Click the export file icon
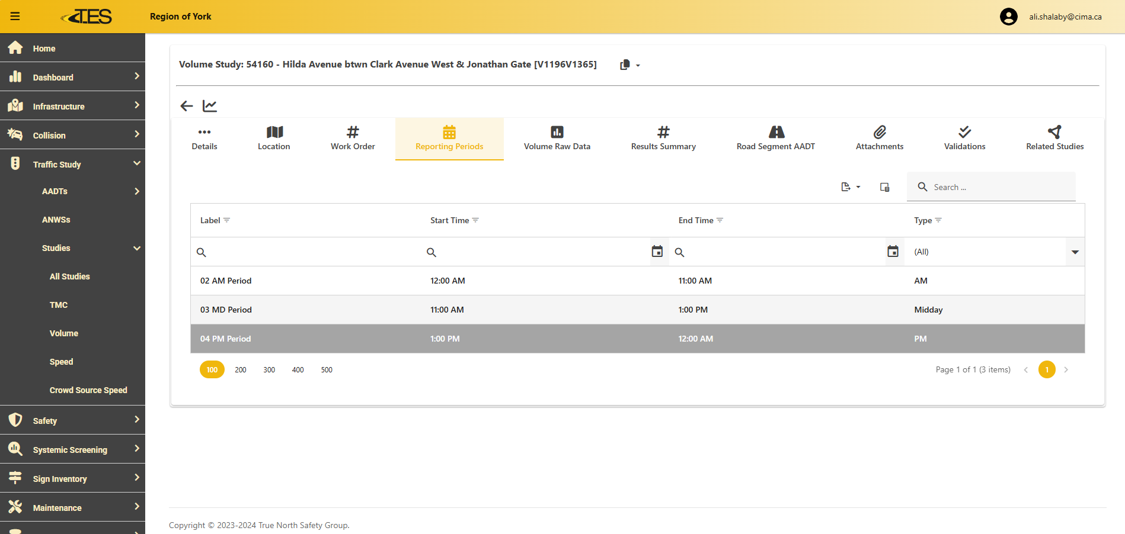1125x534 pixels. coord(849,187)
